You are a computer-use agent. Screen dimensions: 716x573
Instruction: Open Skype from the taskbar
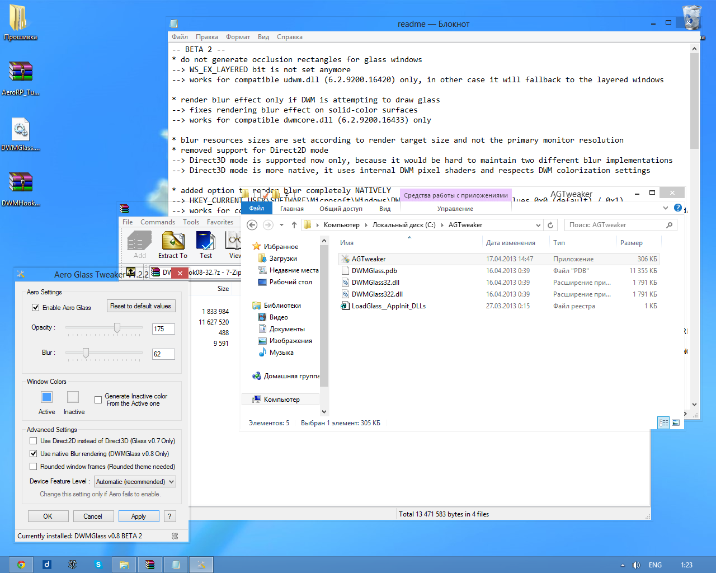click(x=98, y=565)
